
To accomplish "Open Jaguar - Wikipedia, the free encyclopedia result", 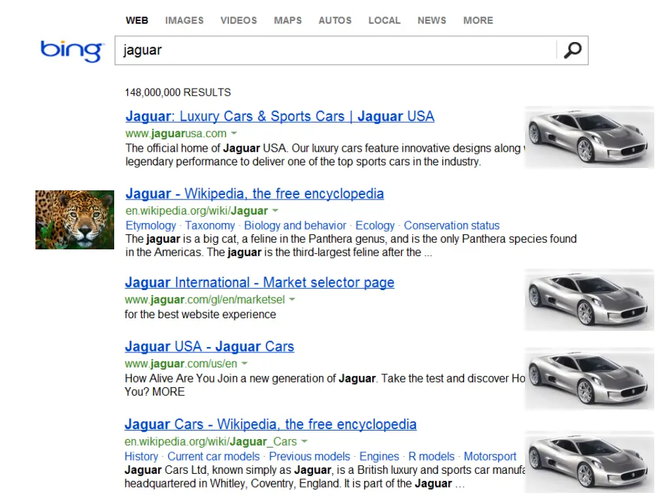I will [255, 194].
